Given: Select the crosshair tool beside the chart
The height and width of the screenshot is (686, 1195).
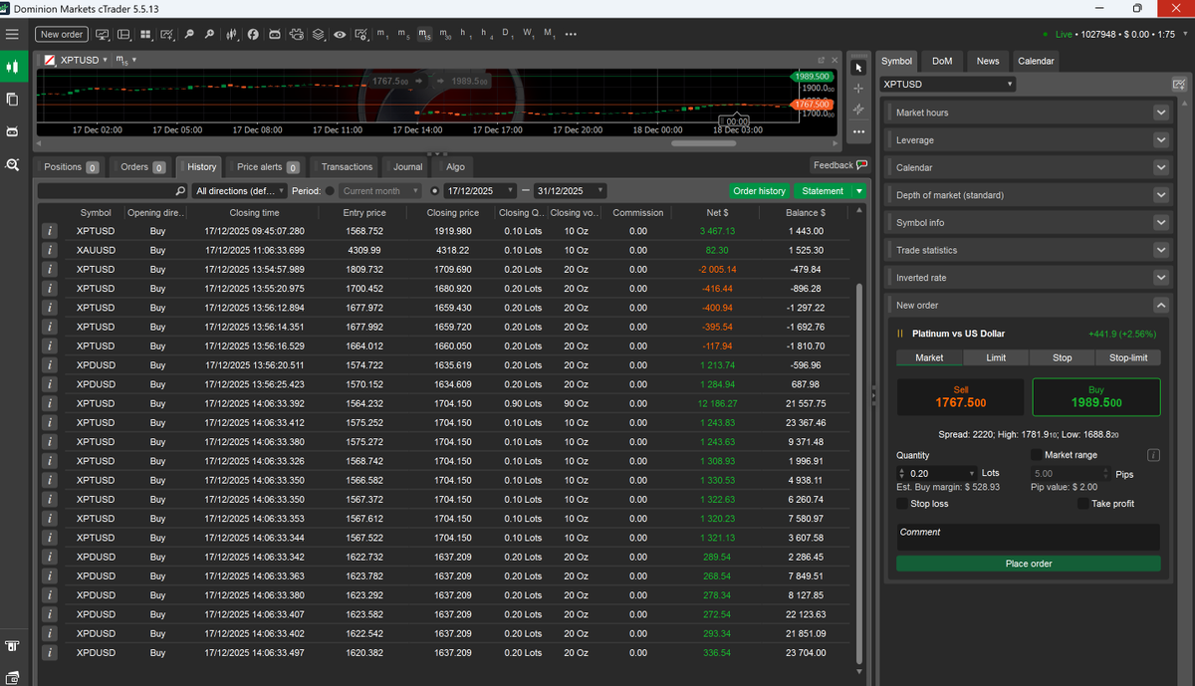Looking at the screenshot, I should [857, 88].
